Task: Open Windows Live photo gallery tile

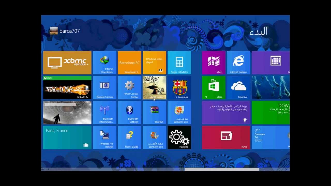Action: pyautogui.click(x=179, y=113)
